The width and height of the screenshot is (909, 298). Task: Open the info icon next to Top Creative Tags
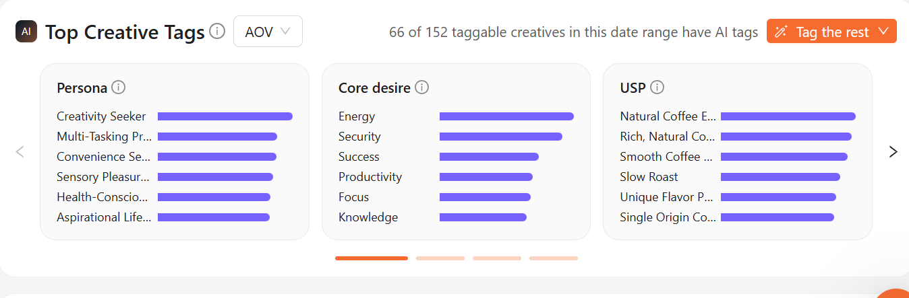[217, 31]
